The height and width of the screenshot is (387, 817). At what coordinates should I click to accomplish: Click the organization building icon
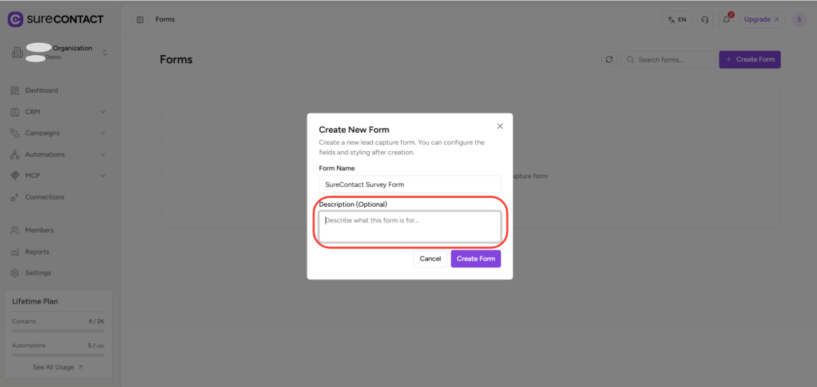17,52
